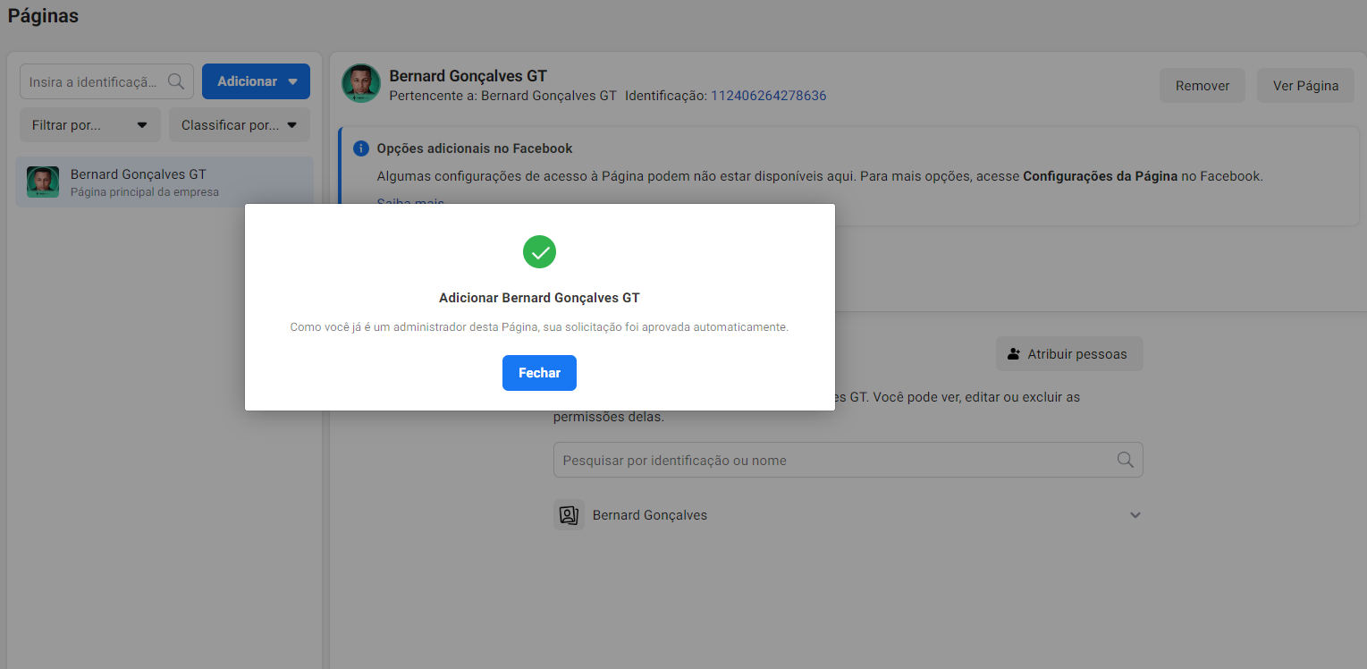Click the dialog title Adicionar Bernard Gonçalves GT
This screenshot has width=1367, height=669.
point(539,298)
